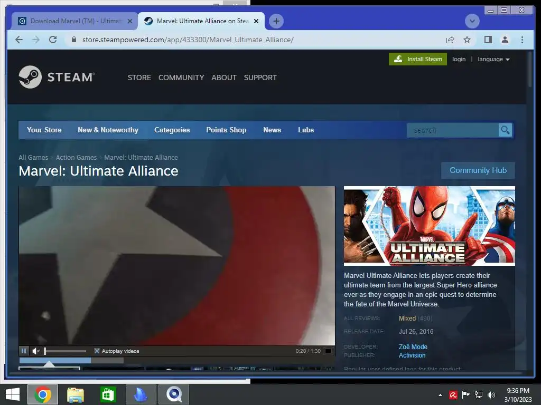Click the page vertical scrollbar
Screen dimensions: 541x405
tap(529, 69)
